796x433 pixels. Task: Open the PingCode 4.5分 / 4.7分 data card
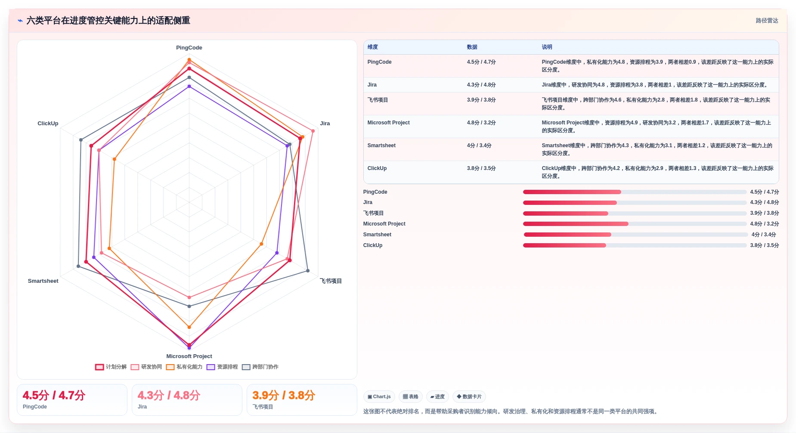point(72,400)
